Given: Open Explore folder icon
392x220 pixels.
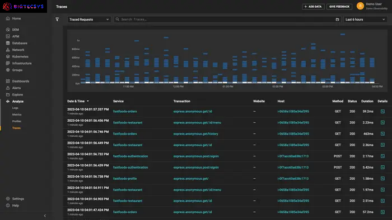Looking at the screenshot, I should (8, 94).
